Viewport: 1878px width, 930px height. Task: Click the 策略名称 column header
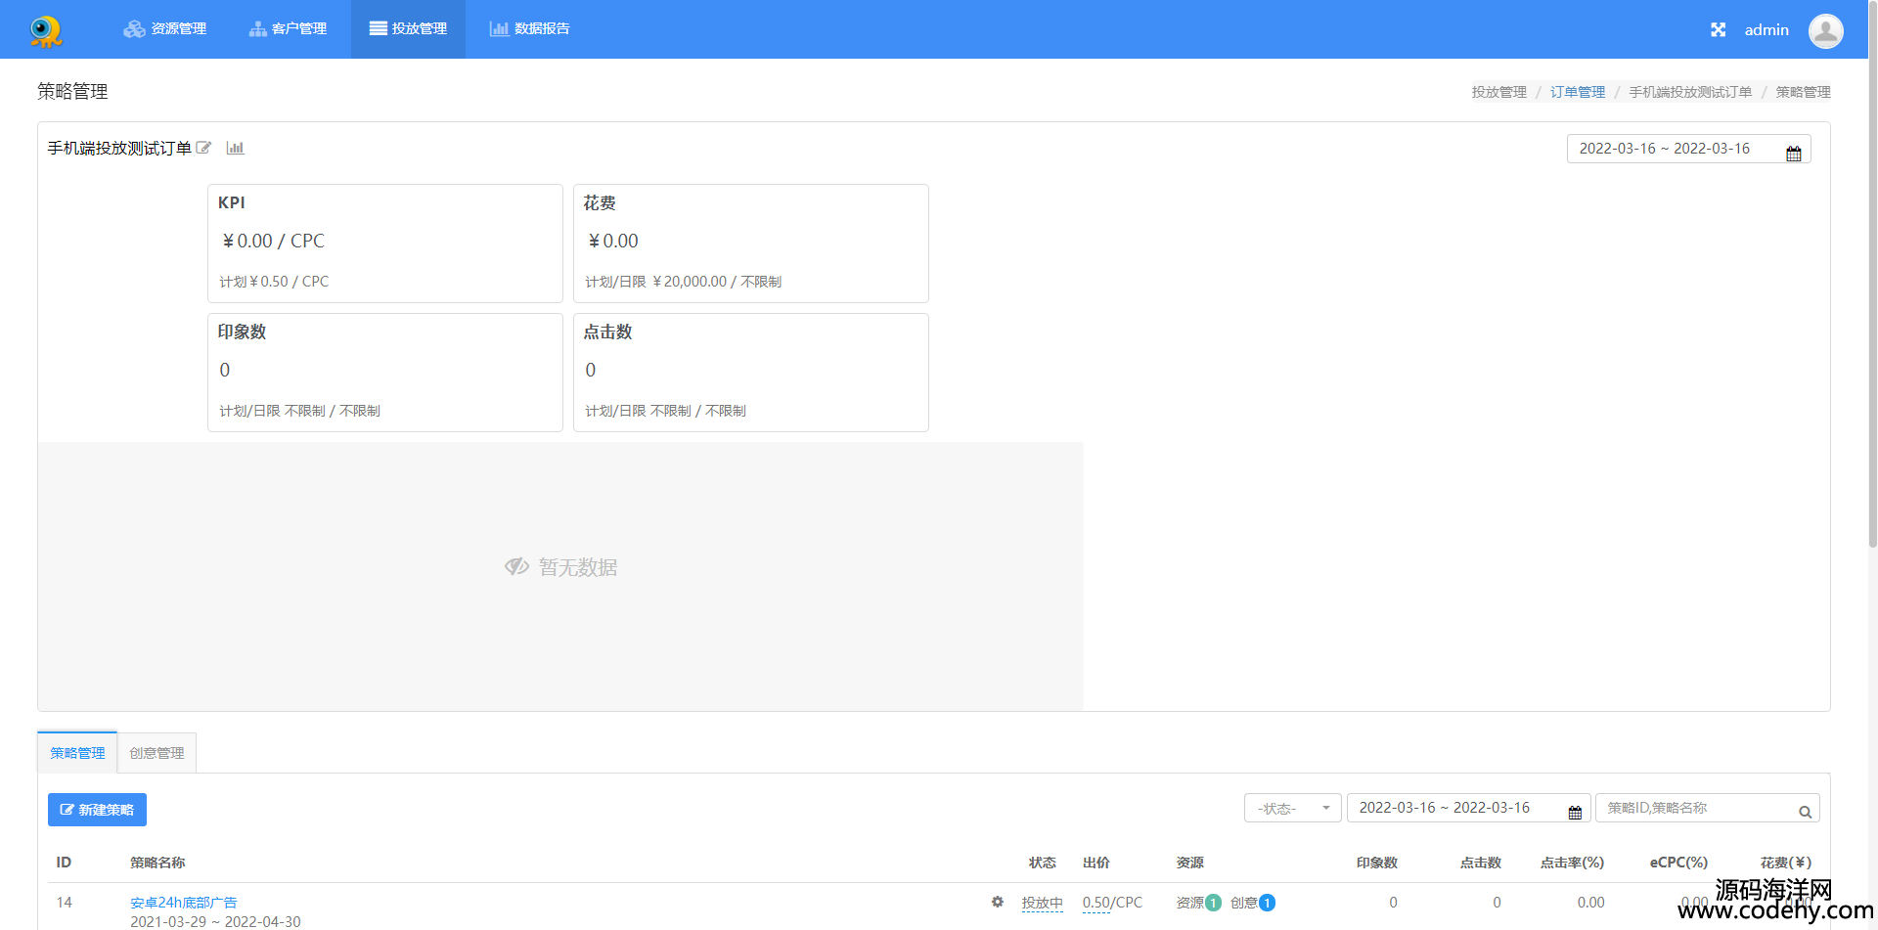coord(157,863)
